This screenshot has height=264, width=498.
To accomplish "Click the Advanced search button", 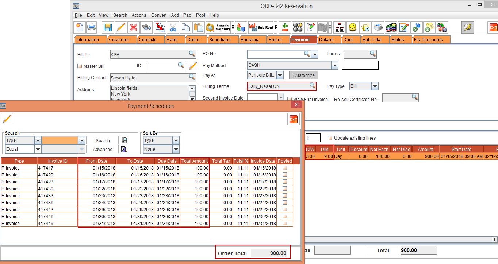I will coord(103,149).
